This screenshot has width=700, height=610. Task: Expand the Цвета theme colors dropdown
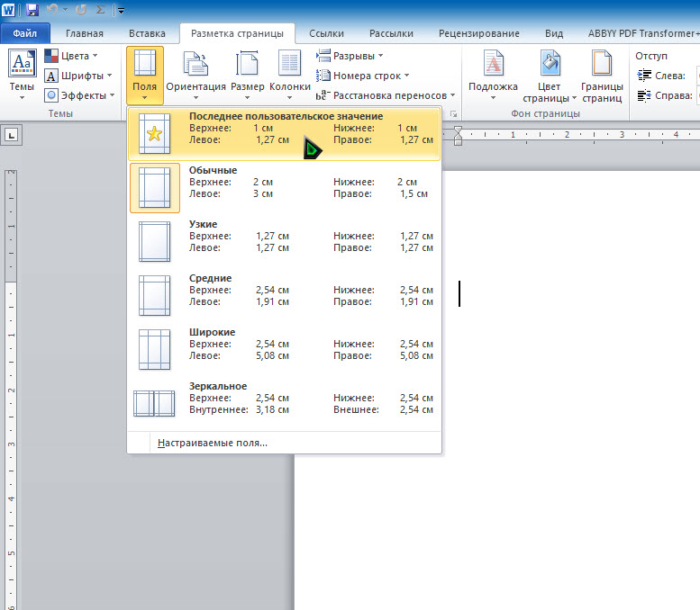(71, 56)
